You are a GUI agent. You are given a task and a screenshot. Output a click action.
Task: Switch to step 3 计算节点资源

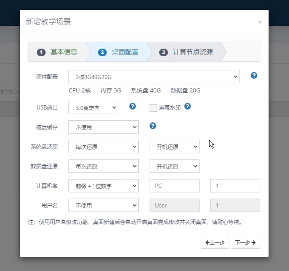(187, 52)
